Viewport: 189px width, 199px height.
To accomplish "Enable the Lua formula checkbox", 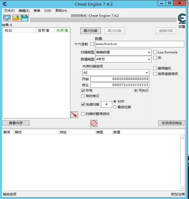I will [x=155, y=52].
